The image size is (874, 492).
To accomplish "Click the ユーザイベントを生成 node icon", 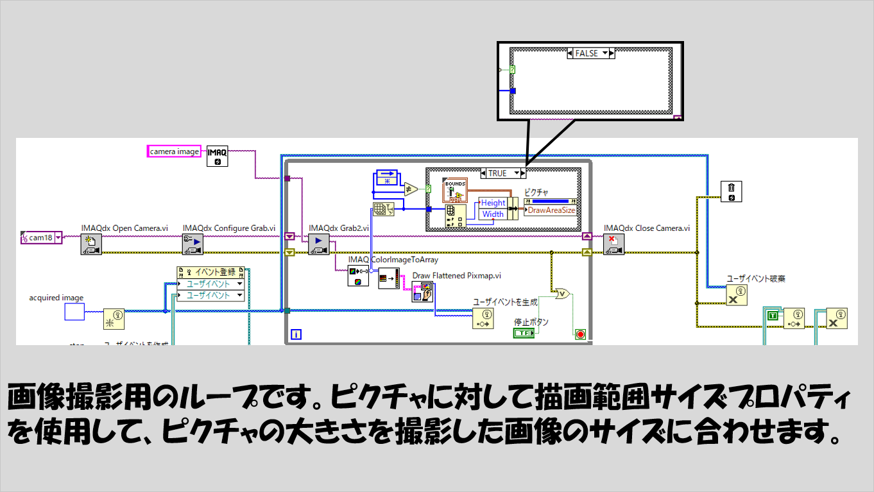I will pos(483,318).
